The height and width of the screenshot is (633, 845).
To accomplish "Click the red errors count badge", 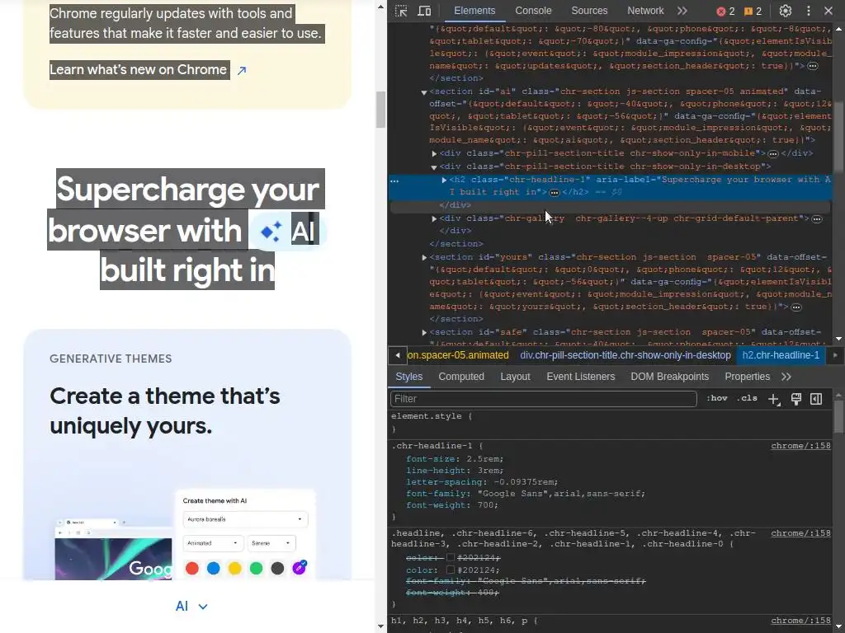I will click(725, 12).
